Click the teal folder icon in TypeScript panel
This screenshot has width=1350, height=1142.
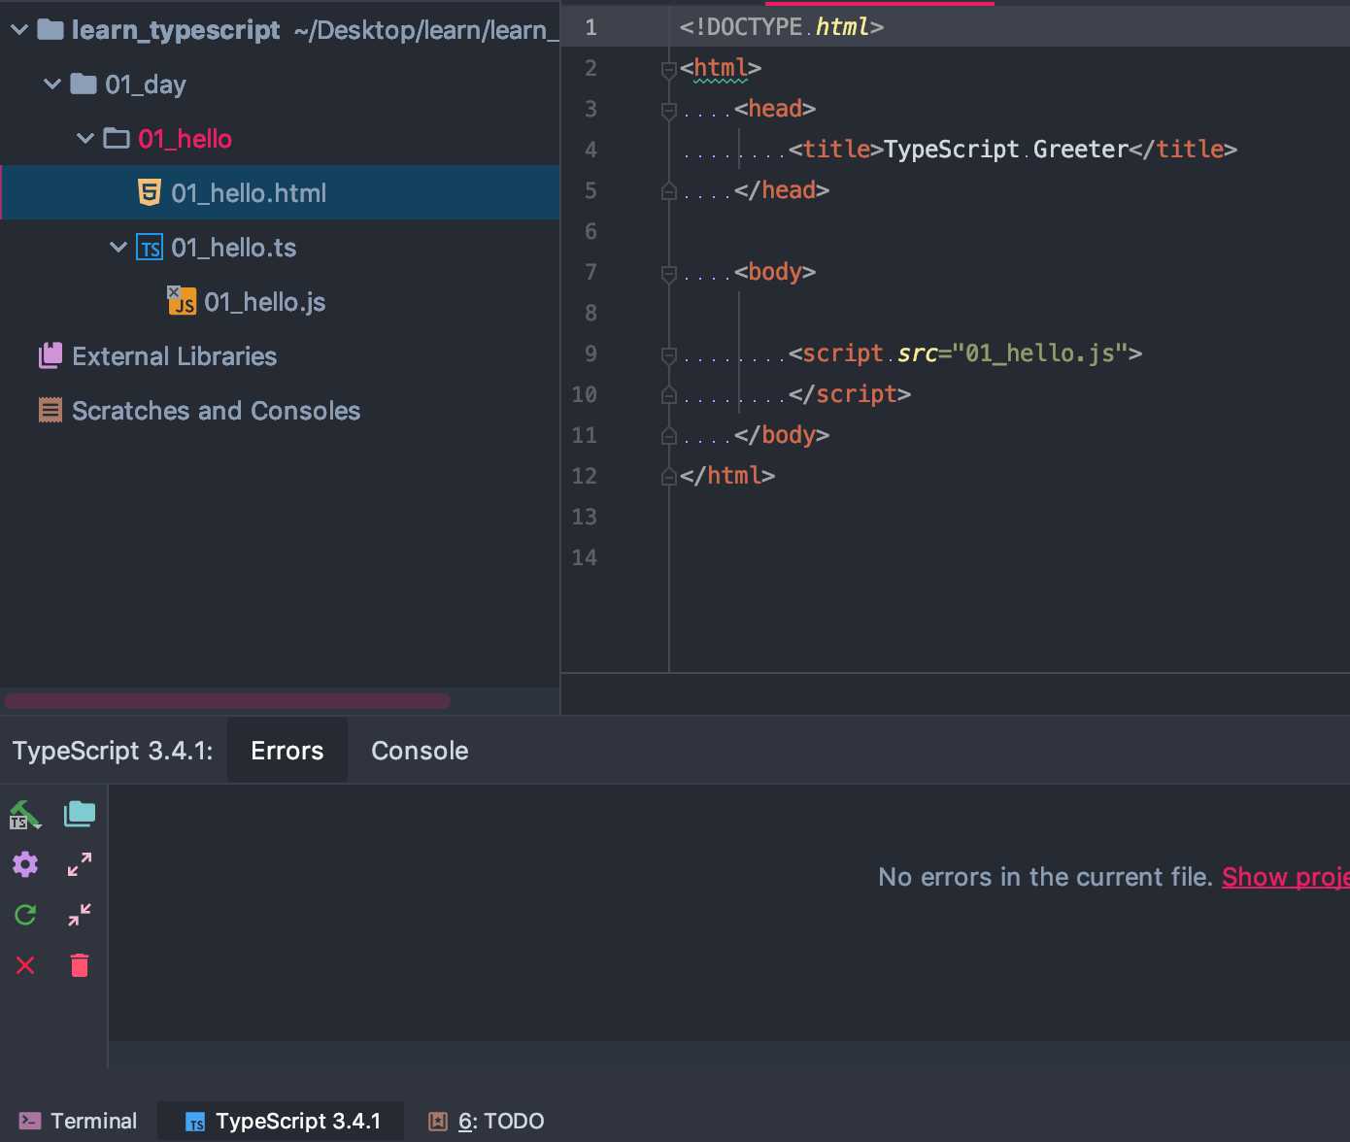[x=80, y=814]
